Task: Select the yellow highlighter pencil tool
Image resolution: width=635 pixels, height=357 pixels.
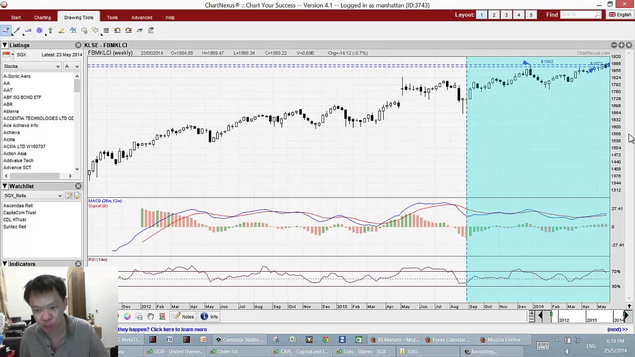Action: click(62, 30)
